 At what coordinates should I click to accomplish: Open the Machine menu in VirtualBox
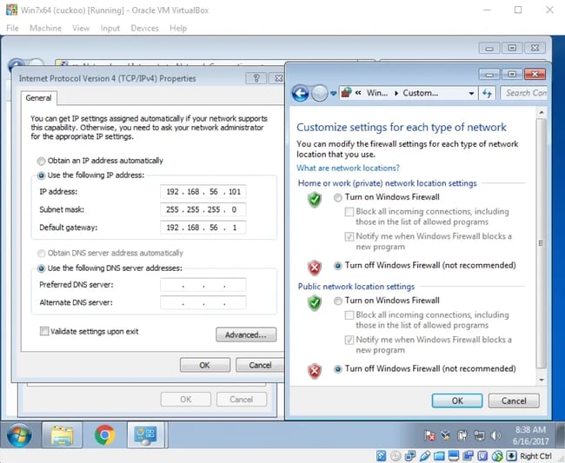click(x=45, y=28)
